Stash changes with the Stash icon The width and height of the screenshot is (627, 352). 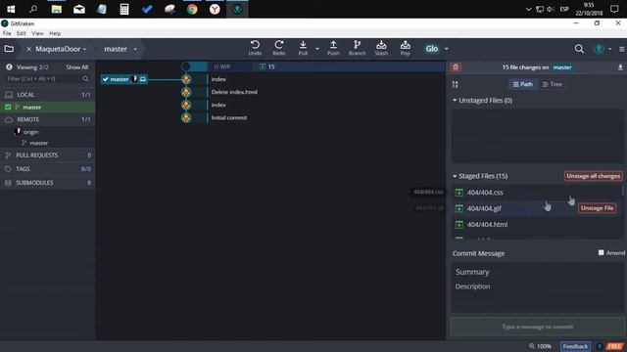(381, 48)
